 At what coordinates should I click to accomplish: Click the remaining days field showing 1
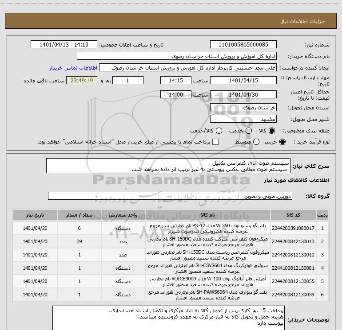(128, 80)
